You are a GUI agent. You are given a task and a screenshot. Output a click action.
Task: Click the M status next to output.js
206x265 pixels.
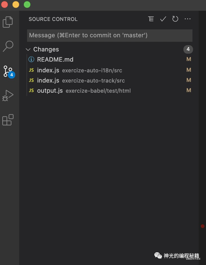[189, 90]
